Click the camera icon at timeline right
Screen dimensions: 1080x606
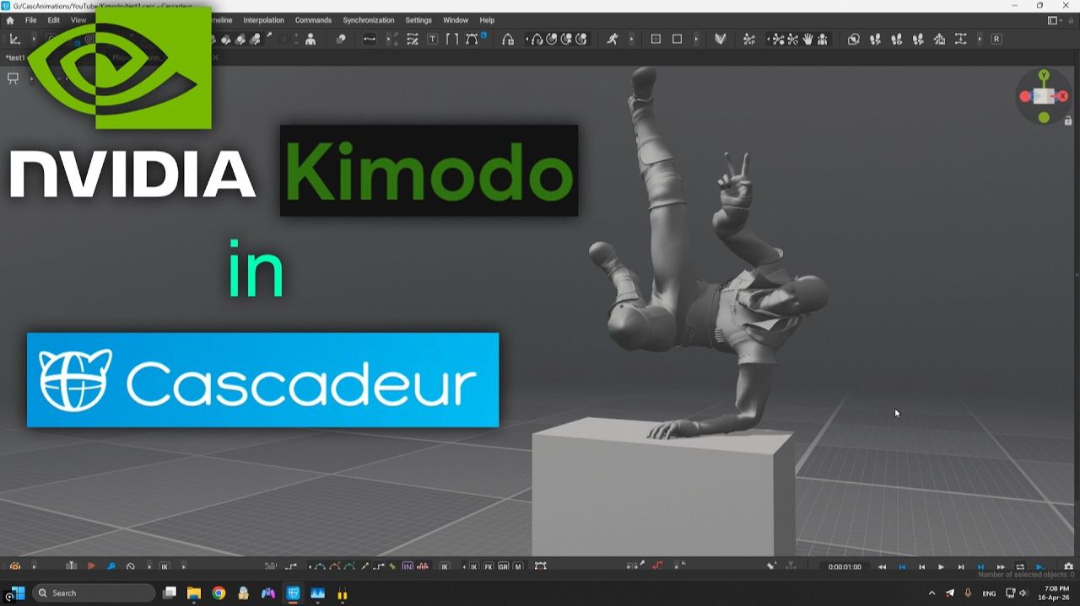point(1068,566)
